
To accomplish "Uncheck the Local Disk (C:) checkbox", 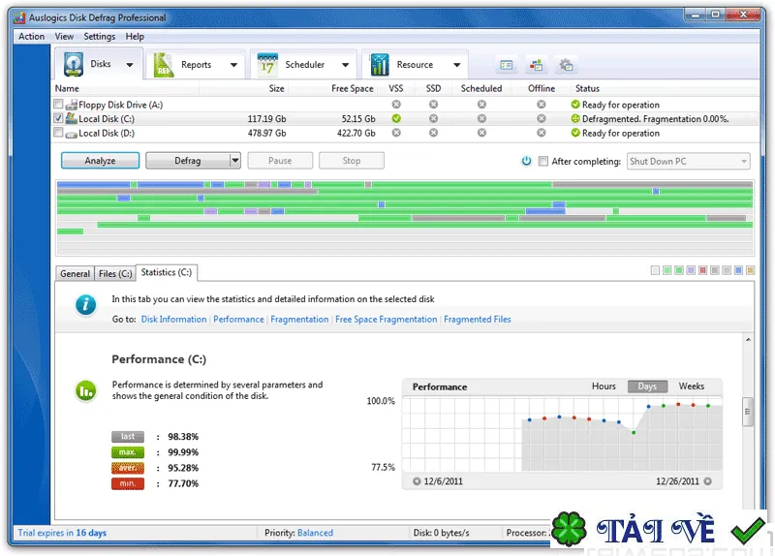I will tap(58, 118).
